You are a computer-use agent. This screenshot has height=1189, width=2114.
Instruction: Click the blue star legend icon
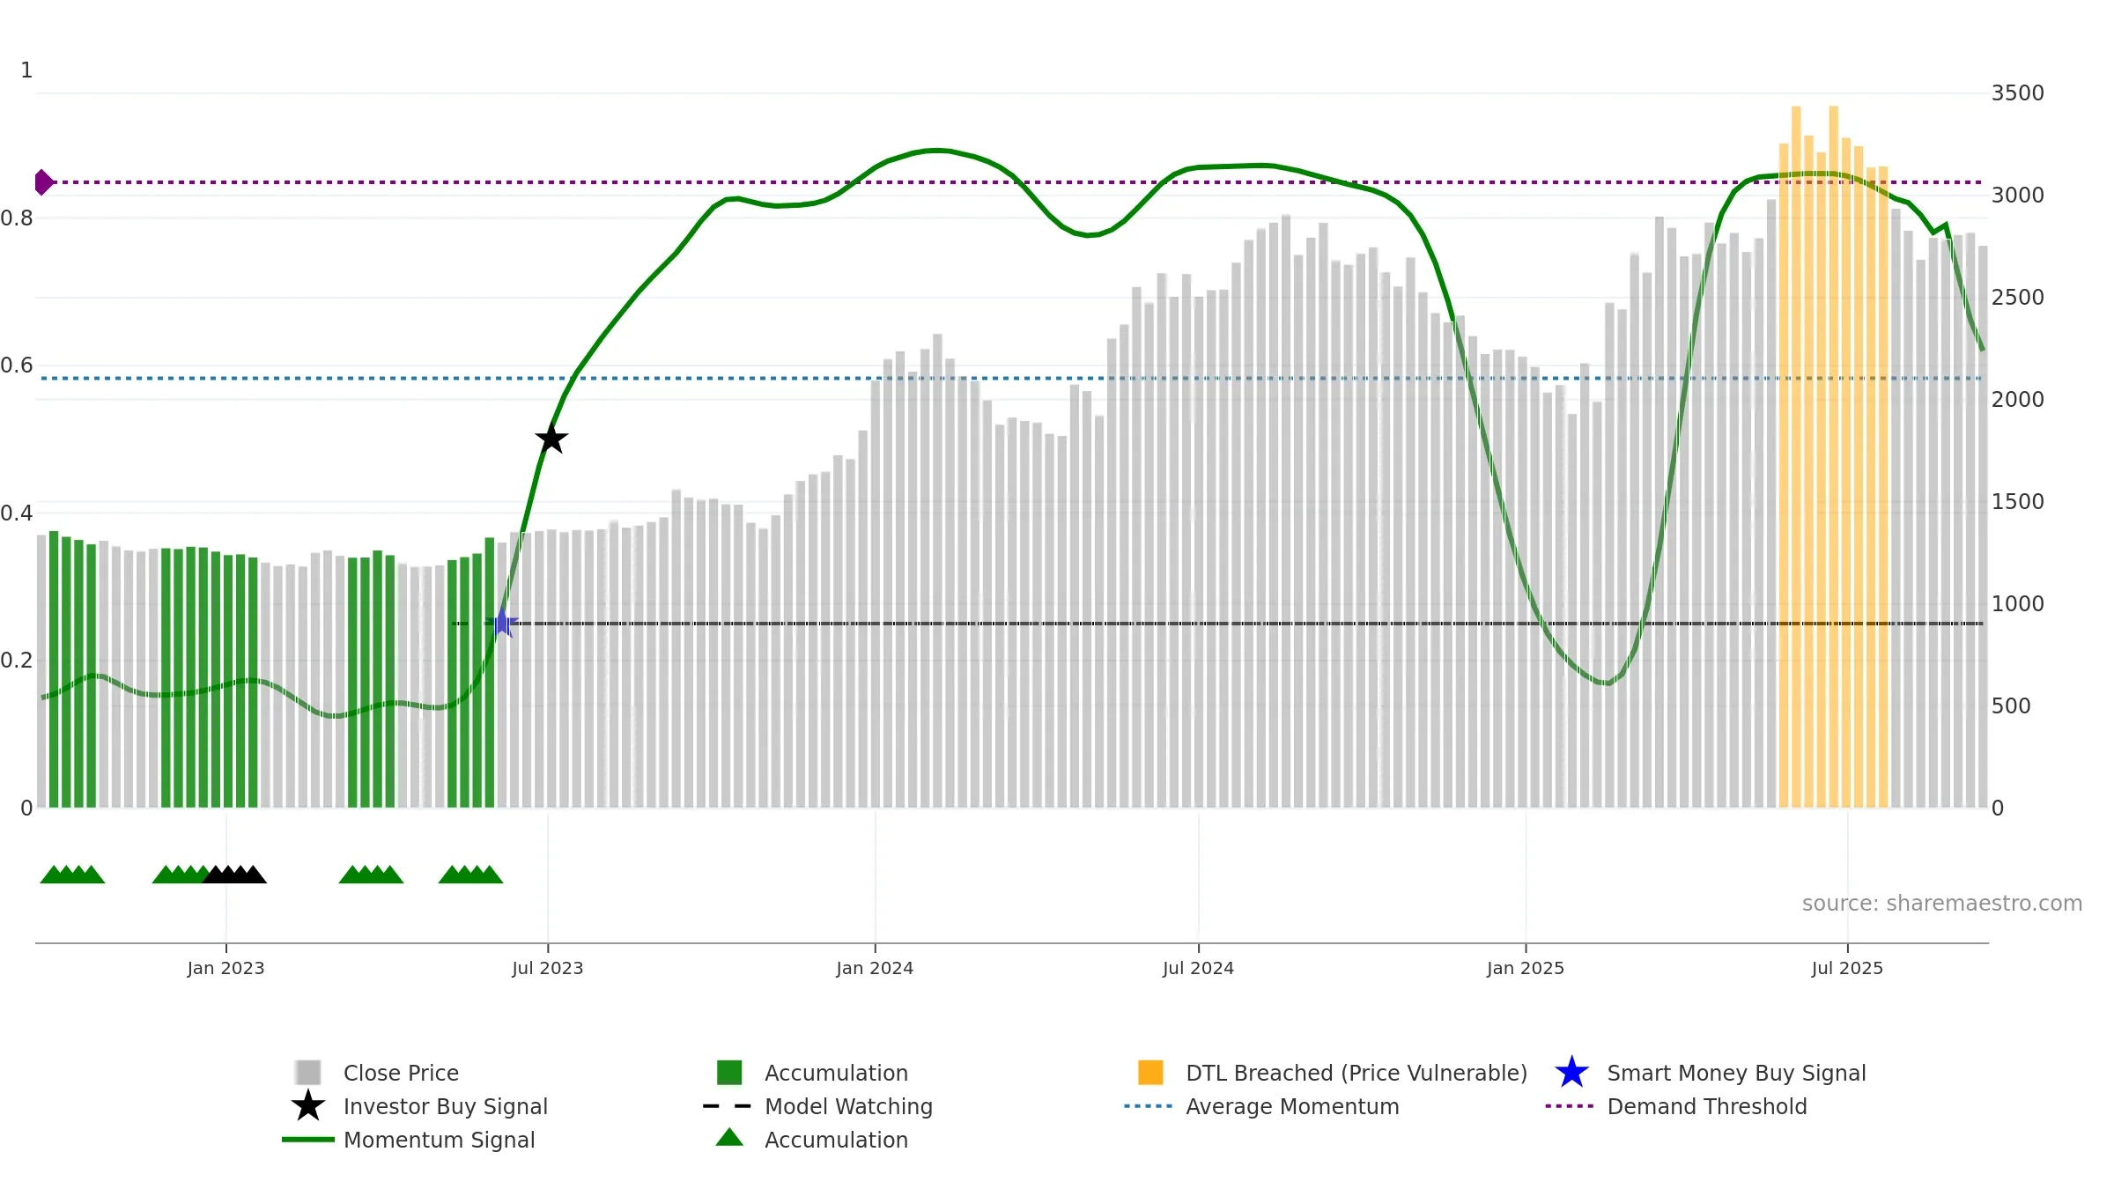(1571, 1072)
